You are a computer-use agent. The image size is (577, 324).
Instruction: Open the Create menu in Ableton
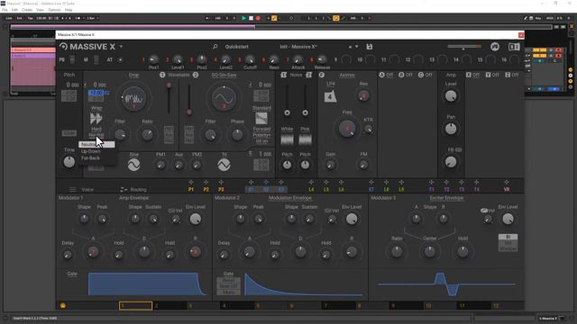(x=27, y=10)
